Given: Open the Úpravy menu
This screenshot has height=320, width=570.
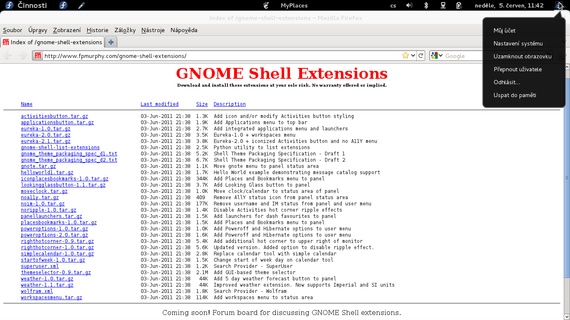Looking at the screenshot, I should tap(38, 30).
